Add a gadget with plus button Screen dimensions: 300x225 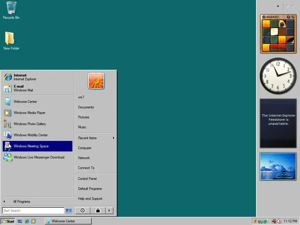tap(278, 6)
